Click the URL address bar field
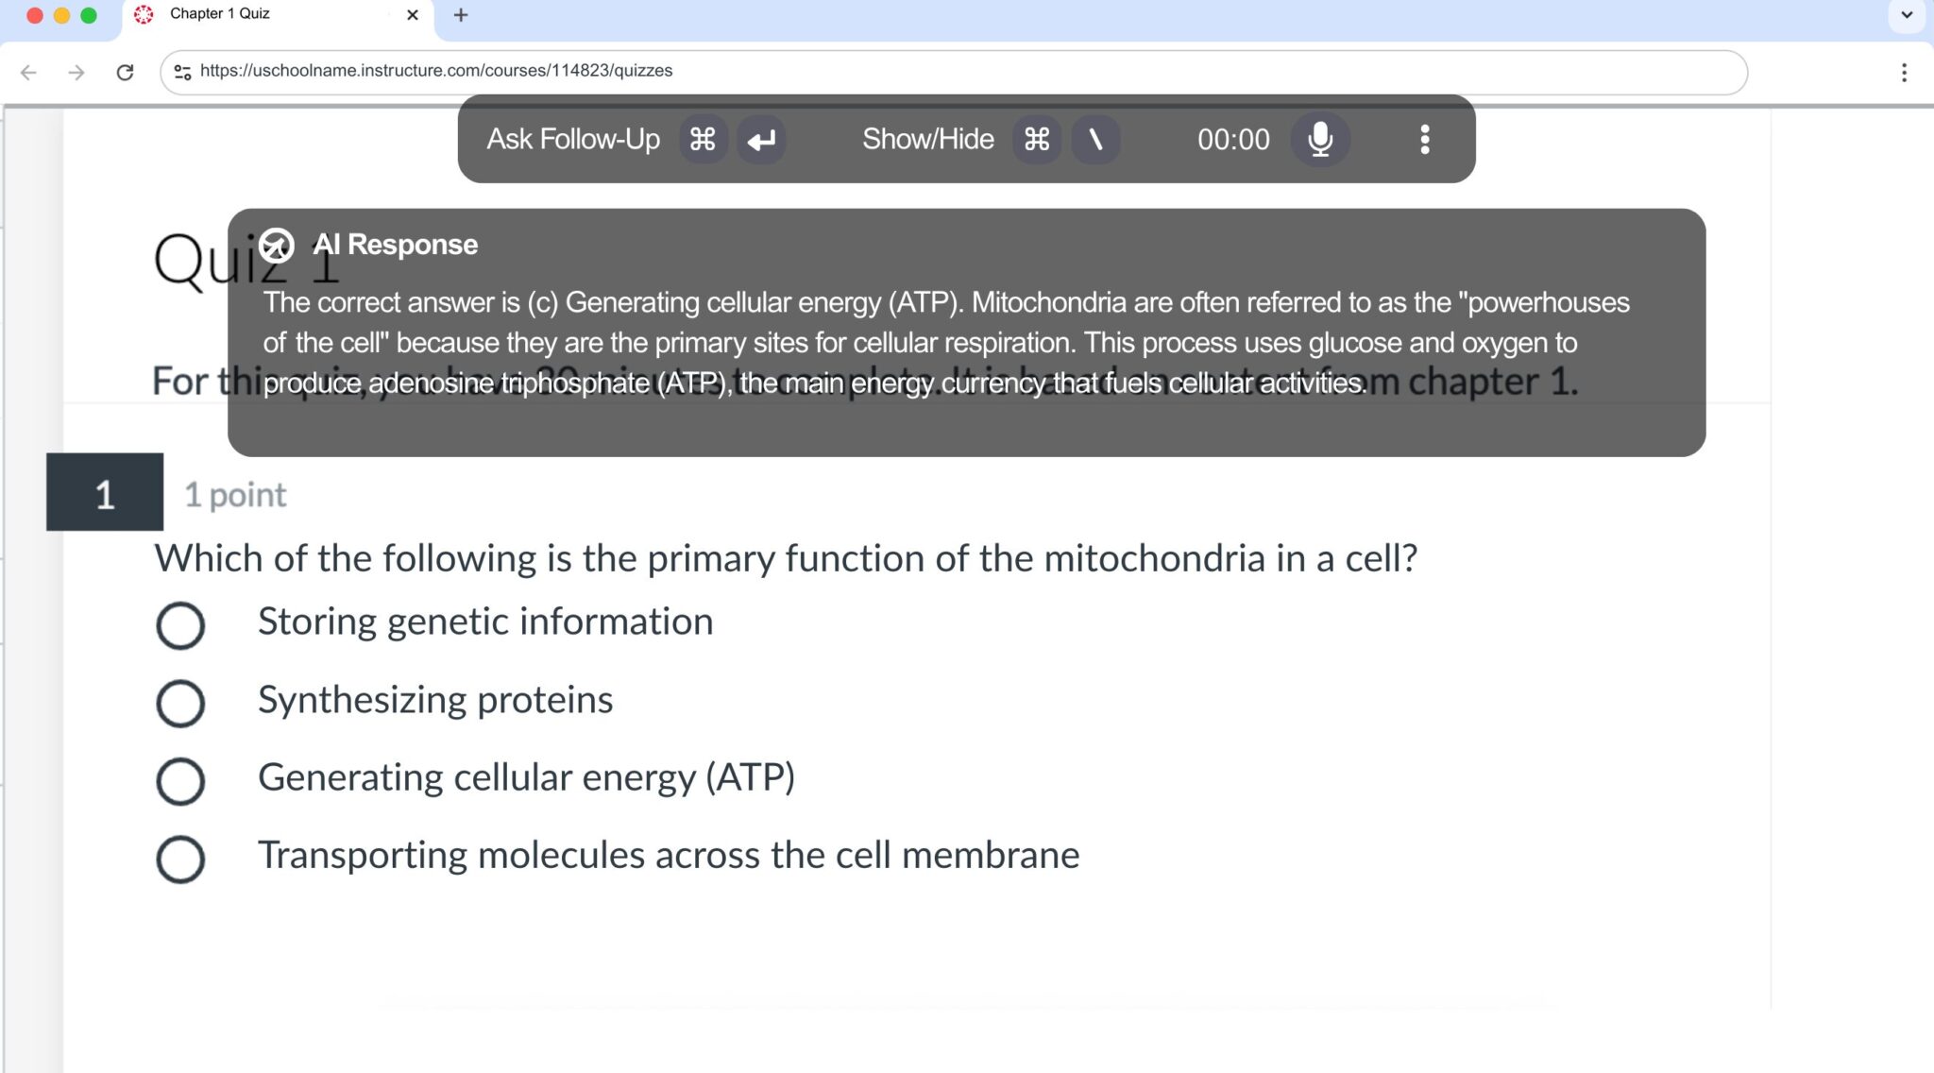1934x1073 pixels. pyautogui.click(x=944, y=72)
